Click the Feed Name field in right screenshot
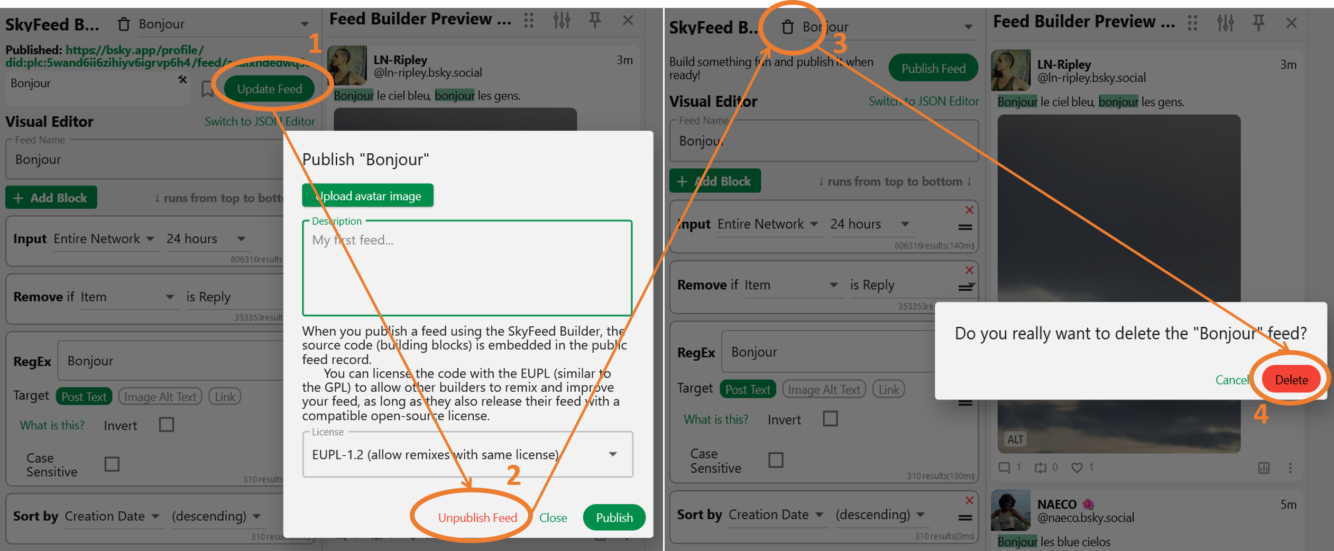 coord(824,141)
